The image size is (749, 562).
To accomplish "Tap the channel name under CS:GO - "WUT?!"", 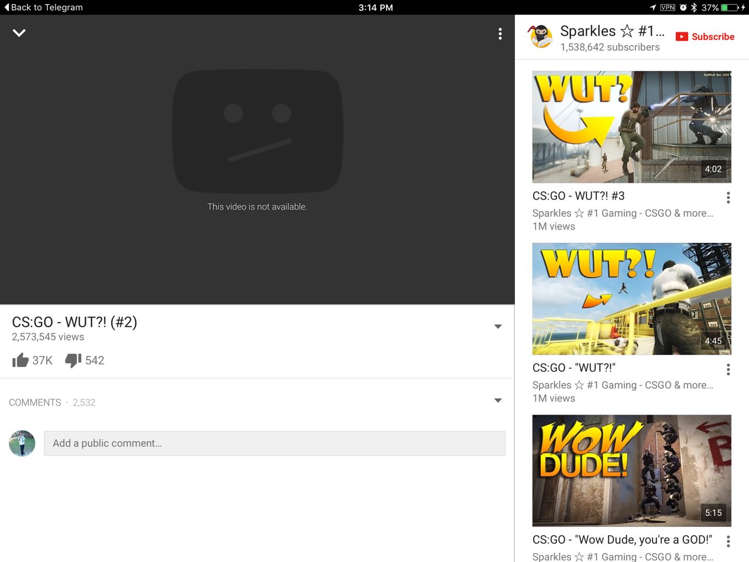I will [x=623, y=385].
